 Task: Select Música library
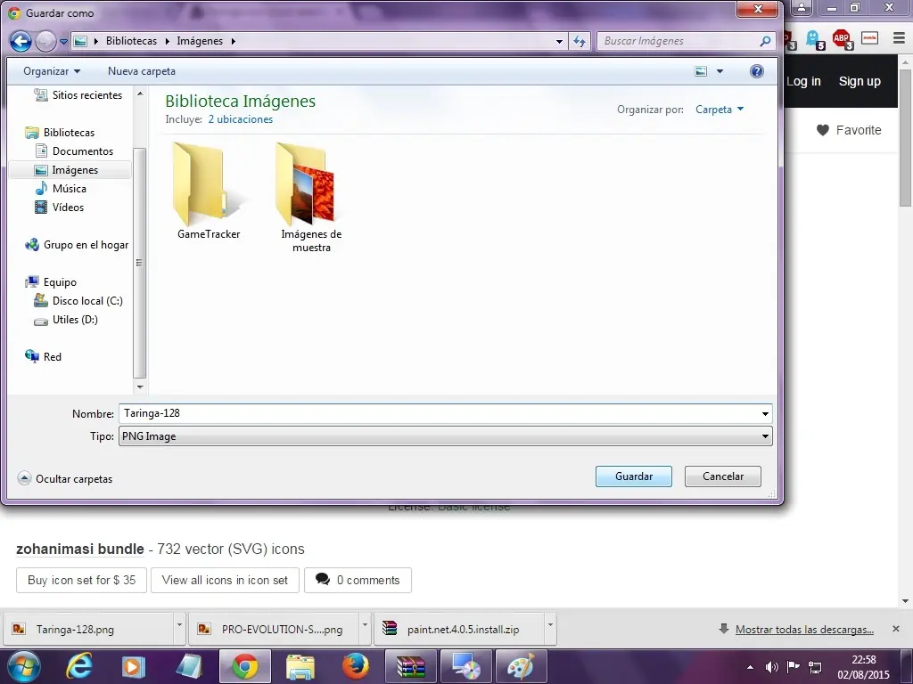pyautogui.click(x=61, y=189)
